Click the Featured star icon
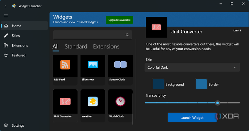 coord(6,55)
